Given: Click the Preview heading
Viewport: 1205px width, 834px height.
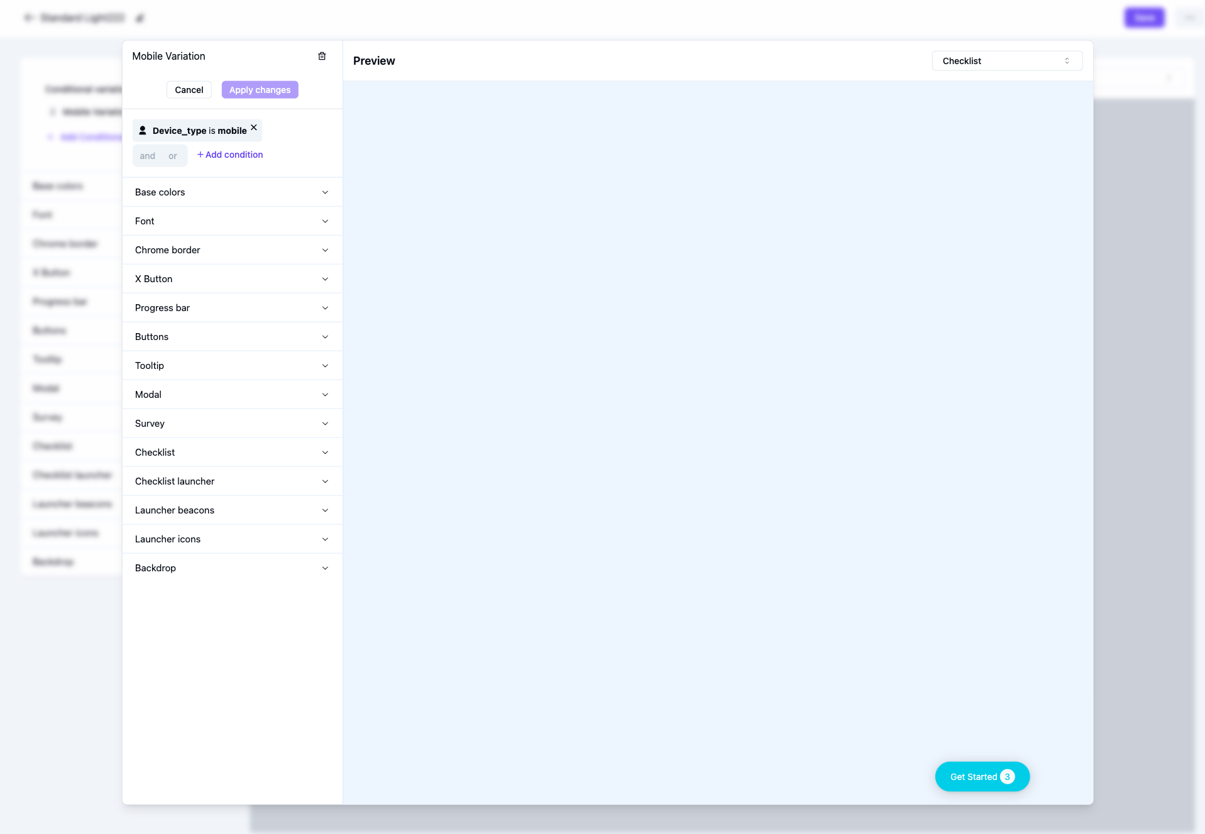Looking at the screenshot, I should (x=374, y=61).
